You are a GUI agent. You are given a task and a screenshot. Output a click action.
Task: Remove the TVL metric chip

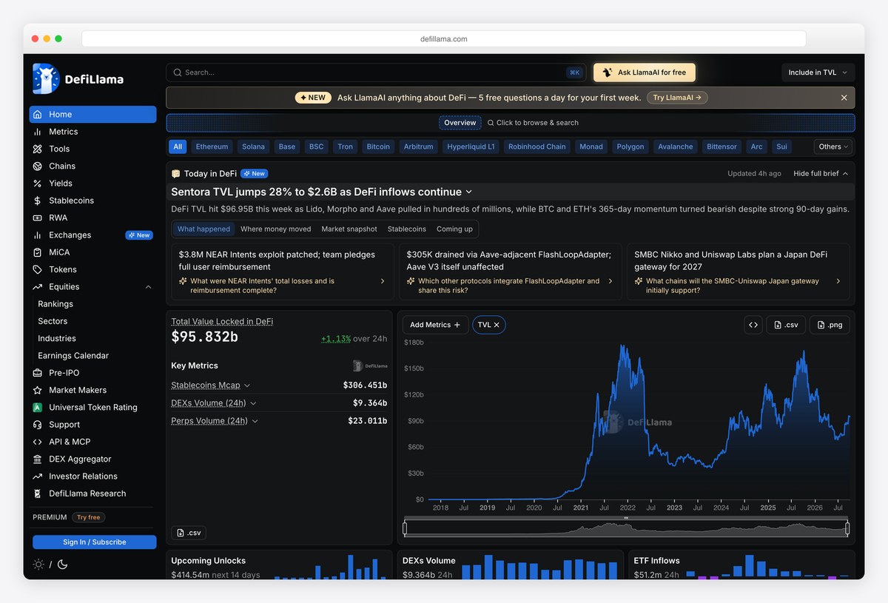point(497,325)
